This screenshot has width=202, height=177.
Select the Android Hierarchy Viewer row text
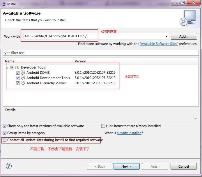(x=46, y=83)
